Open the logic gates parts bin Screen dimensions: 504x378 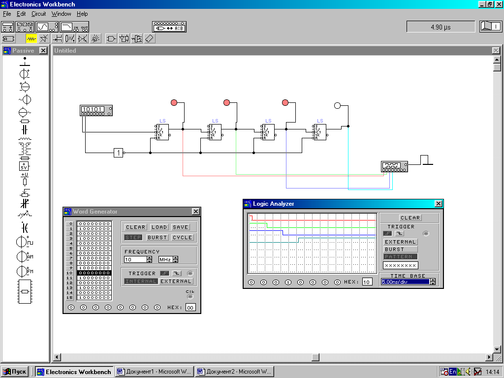tap(111, 39)
